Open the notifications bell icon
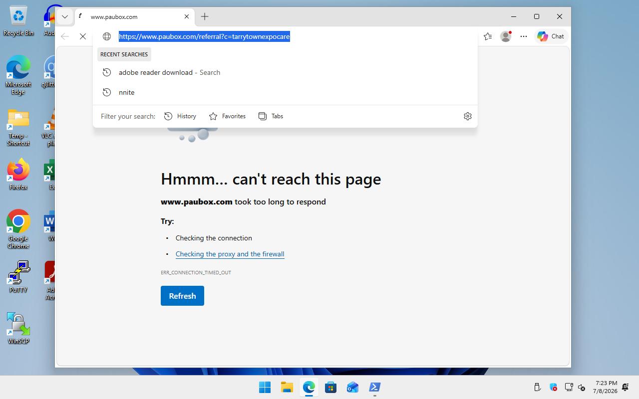This screenshot has height=399, width=639. click(x=626, y=387)
